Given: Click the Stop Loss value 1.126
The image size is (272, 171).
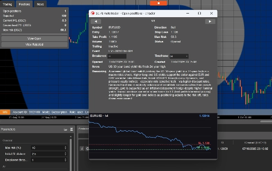Looking at the screenshot, I should coord(175,32).
